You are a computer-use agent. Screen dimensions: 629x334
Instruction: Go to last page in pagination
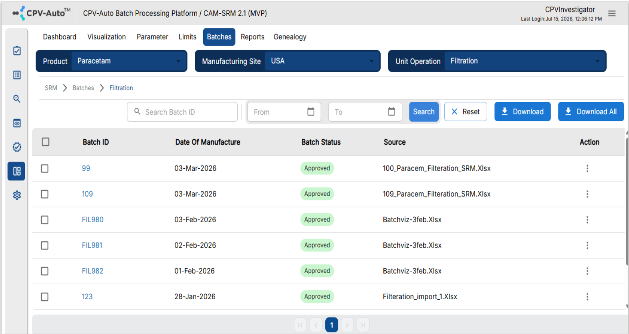click(x=363, y=325)
